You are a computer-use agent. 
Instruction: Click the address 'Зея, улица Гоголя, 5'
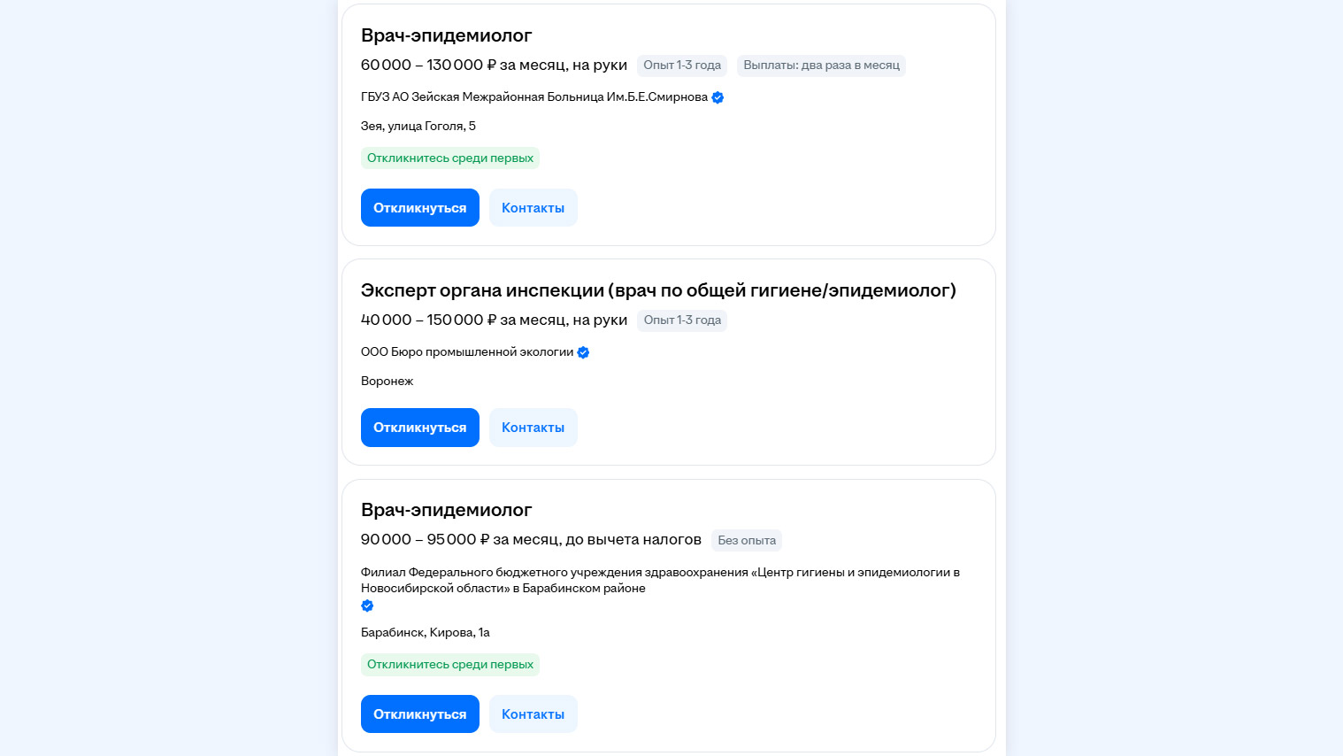click(418, 127)
